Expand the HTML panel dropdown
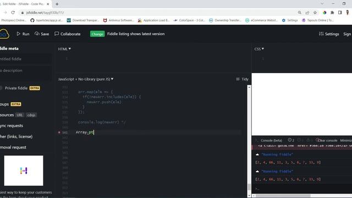 click(x=64, y=49)
